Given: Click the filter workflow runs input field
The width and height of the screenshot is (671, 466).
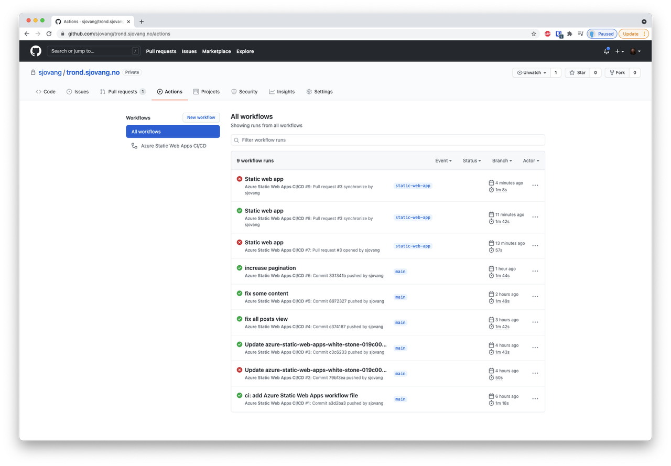Looking at the screenshot, I should click(x=388, y=140).
